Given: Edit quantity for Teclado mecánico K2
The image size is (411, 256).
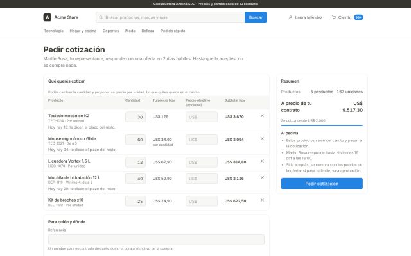Looking at the screenshot, I should pyautogui.click(x=136, y=117).
